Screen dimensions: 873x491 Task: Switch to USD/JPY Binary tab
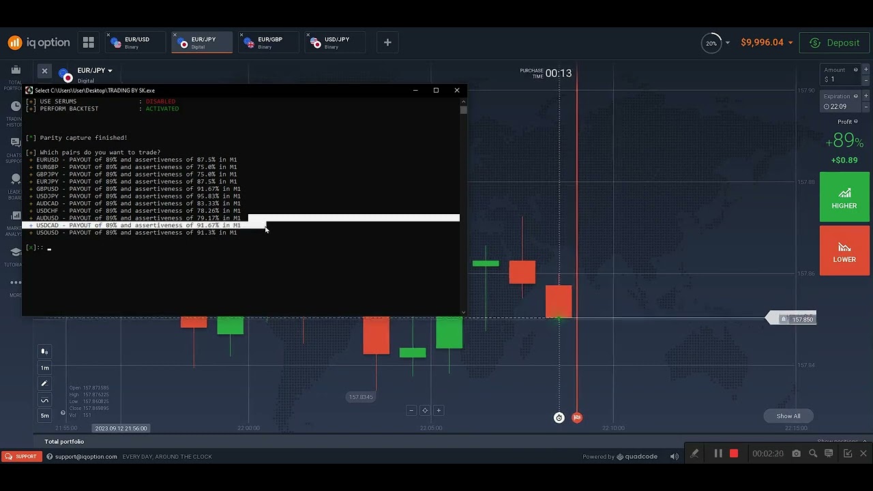coord(336,42)
